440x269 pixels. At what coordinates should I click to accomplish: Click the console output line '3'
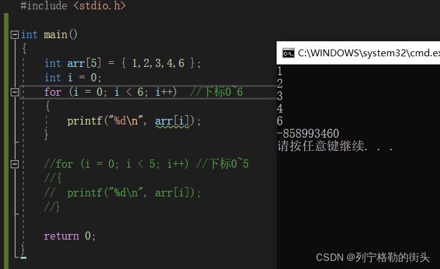point(280,96)
